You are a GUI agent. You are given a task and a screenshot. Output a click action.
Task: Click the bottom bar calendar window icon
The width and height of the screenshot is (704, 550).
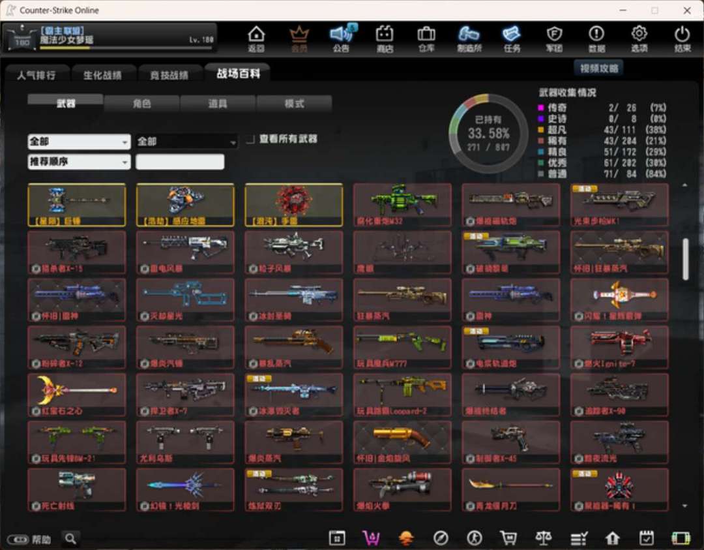click(337, 538)
